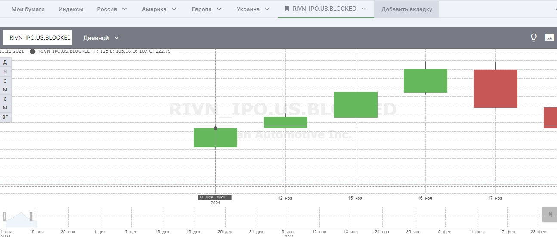Open the Дневной interval dropdown
557x237 pixels.
(x=101, y=38)
